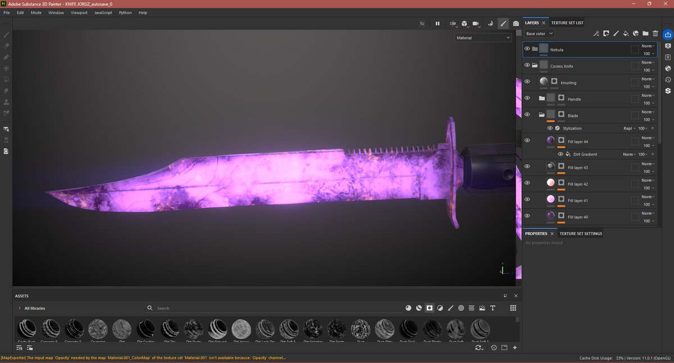This screenshot has width=674, height=363.
Task: Hide Fill layer 41
Action: tap(527, 199)
